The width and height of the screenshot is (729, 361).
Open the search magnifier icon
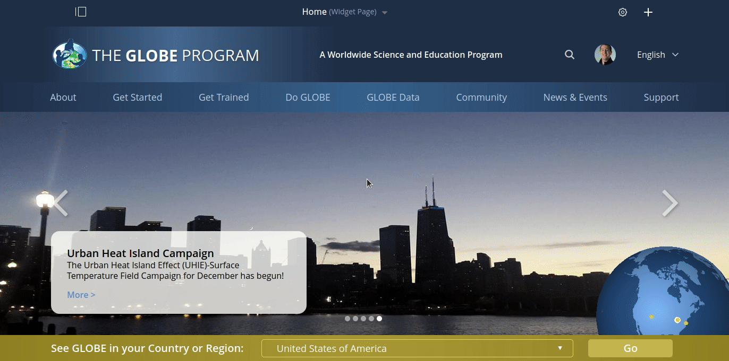570,55
